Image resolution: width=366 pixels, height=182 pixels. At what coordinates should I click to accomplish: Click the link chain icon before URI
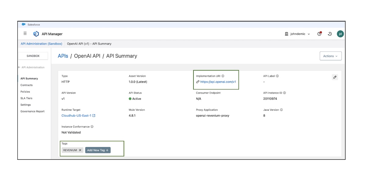(198, 82)
